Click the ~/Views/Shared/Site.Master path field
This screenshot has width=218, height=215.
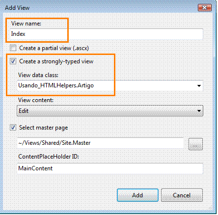tap(100, 143)
